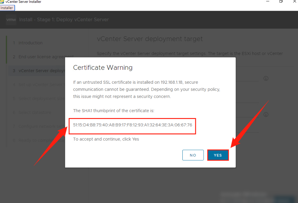Select the Introduction step in the sidebar
This screenshot has height=203, width=298.
pyautogui.click(x=31, y=43)
